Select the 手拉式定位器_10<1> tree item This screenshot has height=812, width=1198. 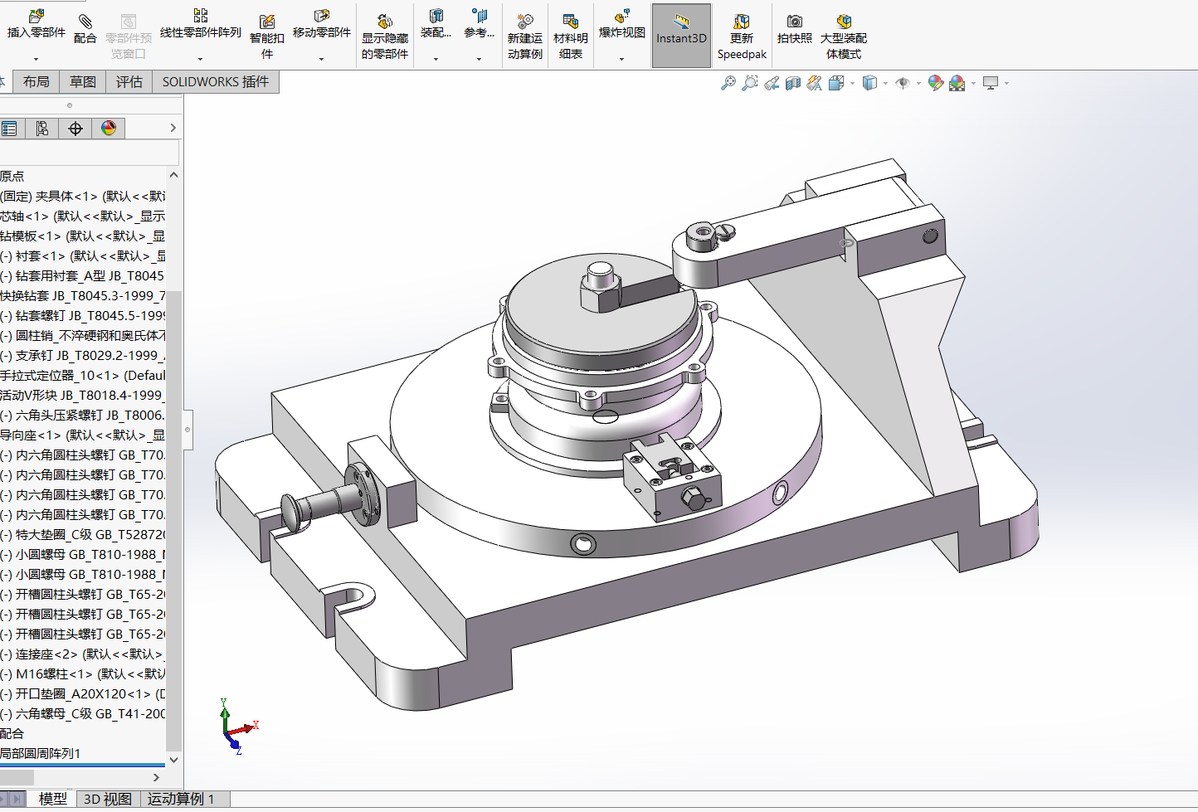click(x=83, y=376)
